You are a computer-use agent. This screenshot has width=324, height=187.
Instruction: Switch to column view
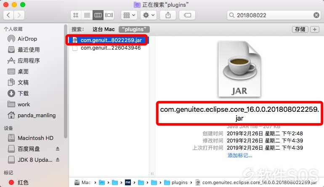tap(98, 15)
